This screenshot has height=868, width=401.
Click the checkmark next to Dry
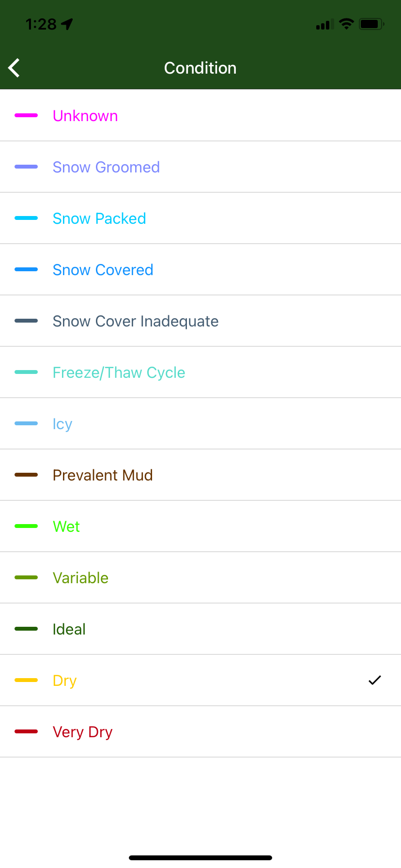tap(375, 680)
